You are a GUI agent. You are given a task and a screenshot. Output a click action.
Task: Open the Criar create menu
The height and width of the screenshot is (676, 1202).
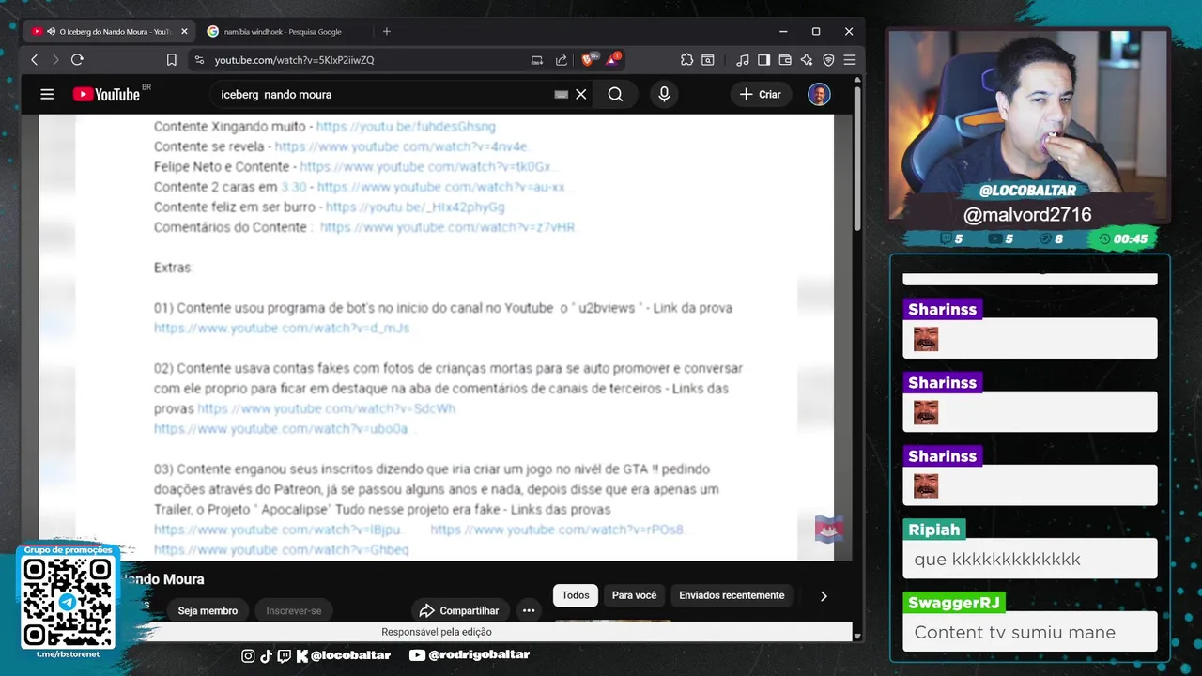[x=760, y=94]
